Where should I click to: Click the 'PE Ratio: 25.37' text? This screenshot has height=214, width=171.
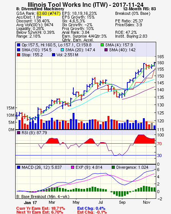pyautogui.click(x=129, y=21)
